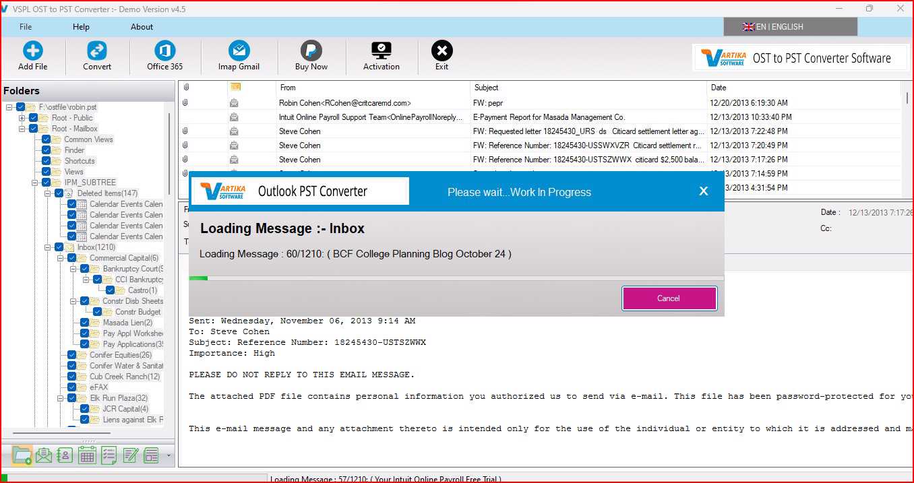
Task: Click the Add File toolbar icon
Action: point(32,51)
